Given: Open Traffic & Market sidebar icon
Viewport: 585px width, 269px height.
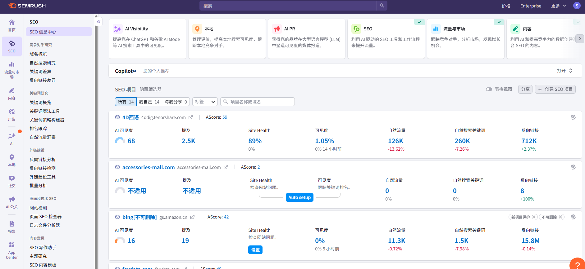Looking at the screenshot, I should [12, 69].
